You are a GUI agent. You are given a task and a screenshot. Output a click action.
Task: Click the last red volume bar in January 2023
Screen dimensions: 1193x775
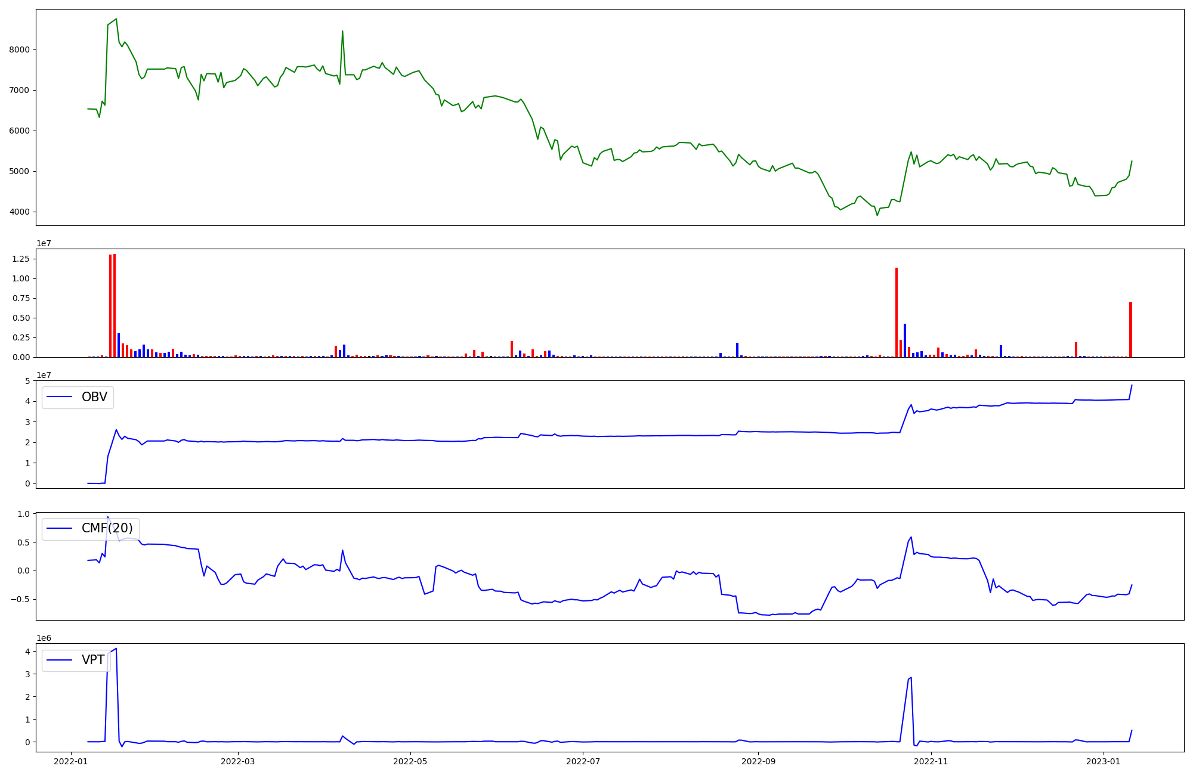coord(1130,330)
